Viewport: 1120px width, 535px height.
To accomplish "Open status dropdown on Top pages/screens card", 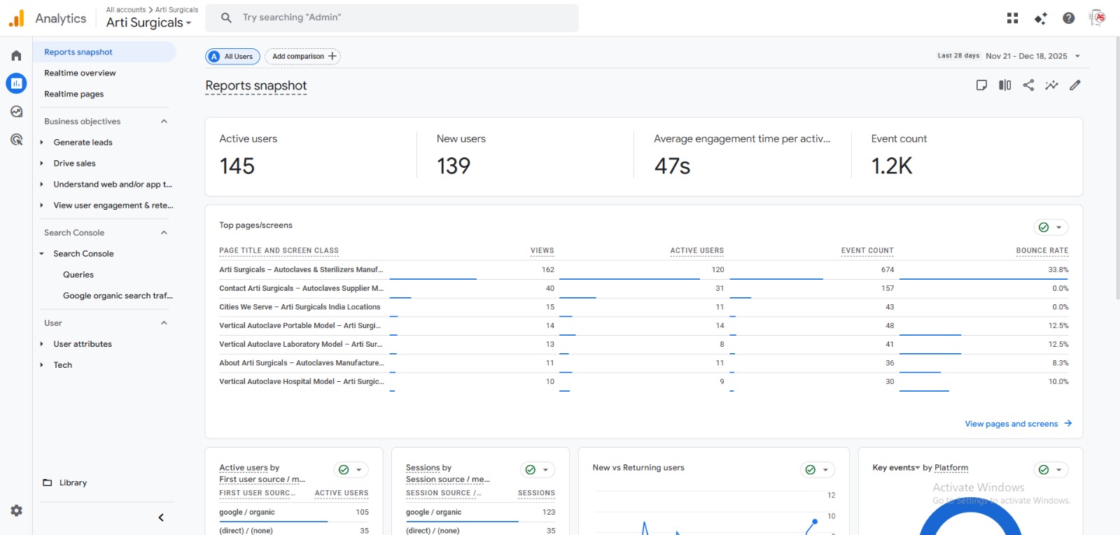I will pyautogui.click(x=1051, y=227).
